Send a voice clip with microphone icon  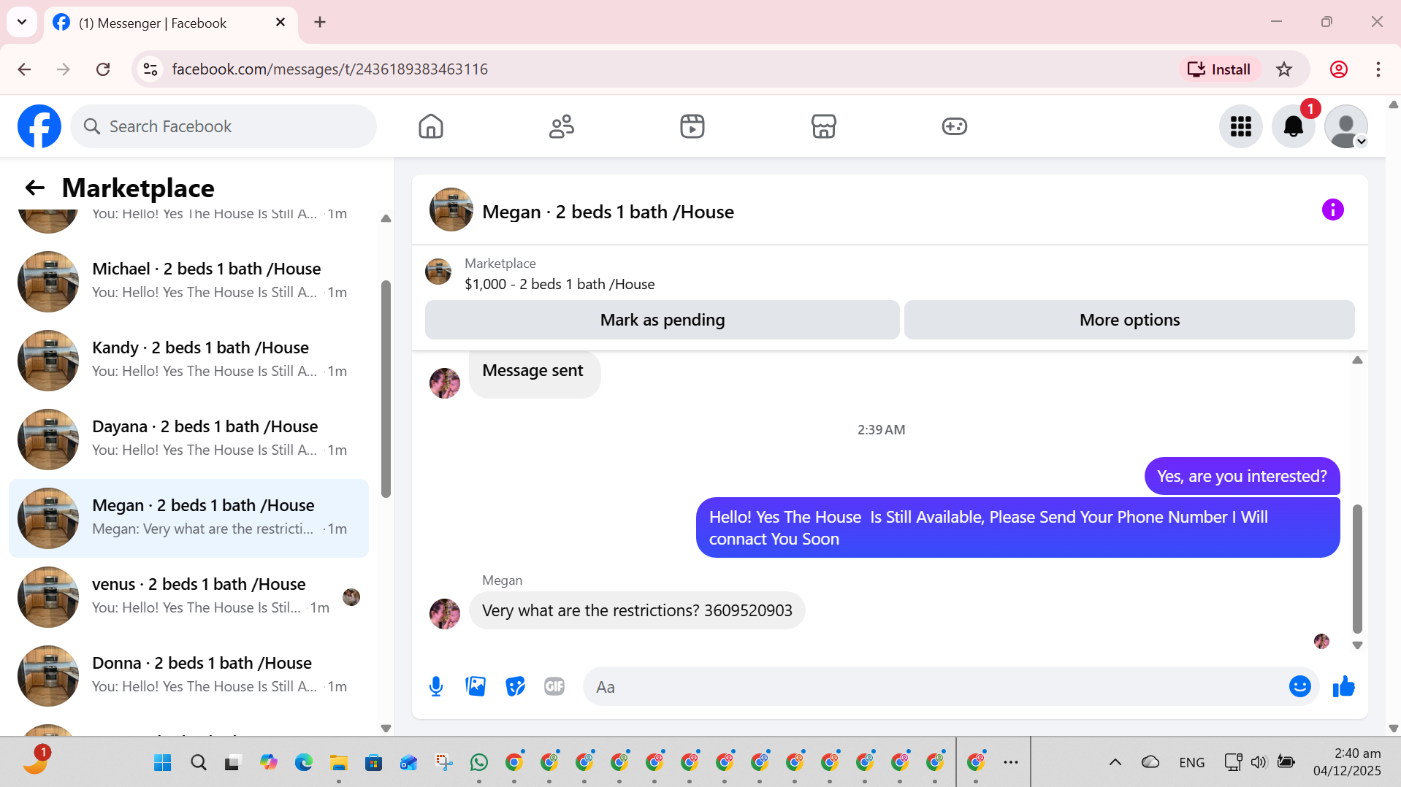click(436, 686)
